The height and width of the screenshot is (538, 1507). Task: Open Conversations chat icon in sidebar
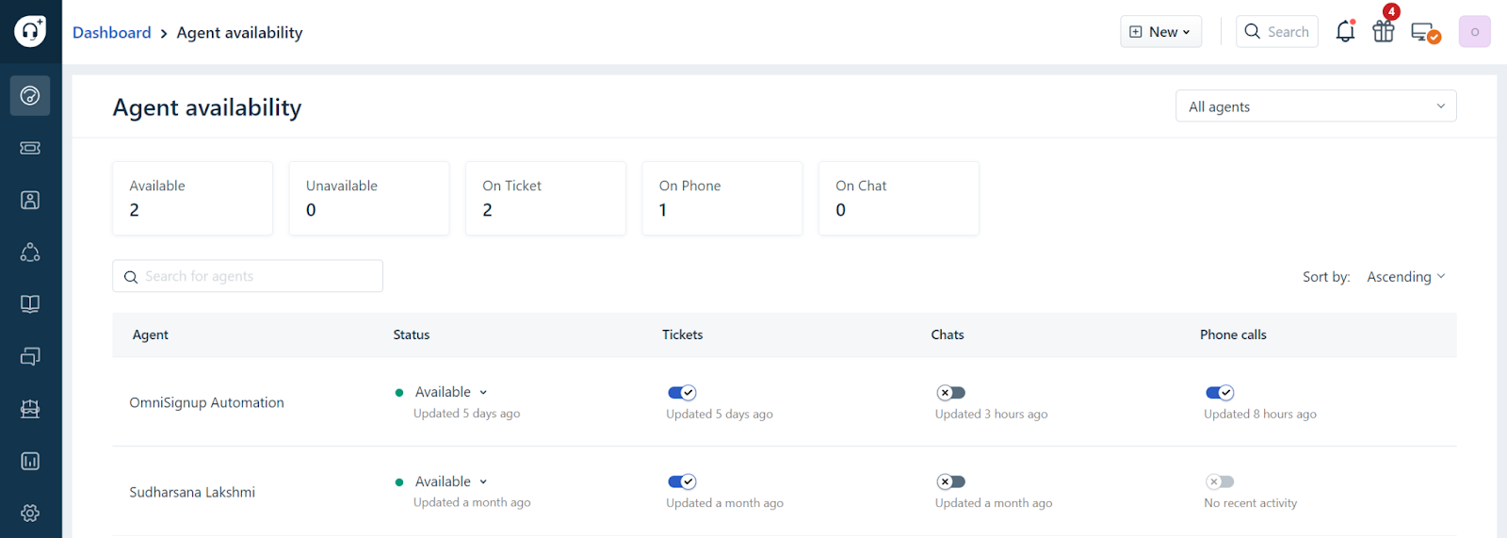click(x=30, y=356)
